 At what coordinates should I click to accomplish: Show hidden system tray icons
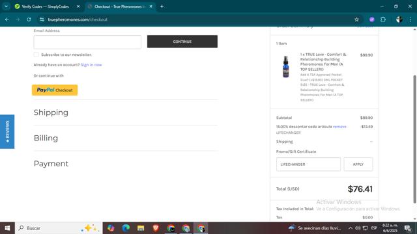pos(351,228)
